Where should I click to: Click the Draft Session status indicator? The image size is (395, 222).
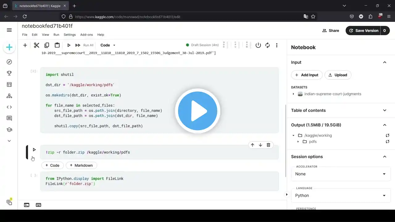pos(202,45)
